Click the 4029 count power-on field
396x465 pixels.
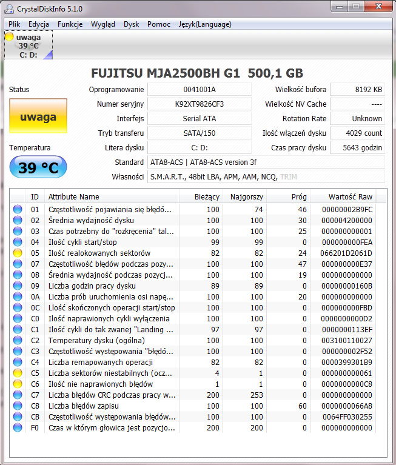pos(357,133)
